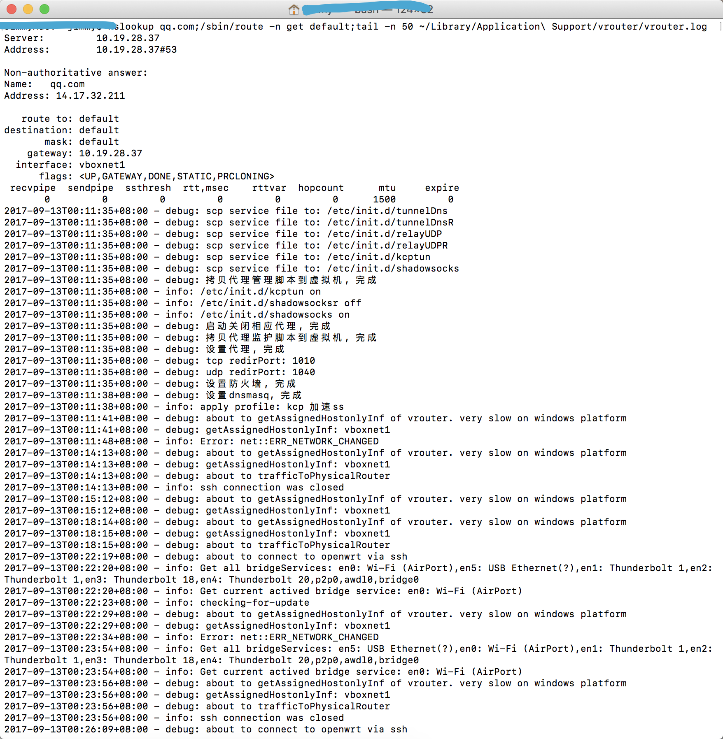The width and height of the screenshot is (723, 739).
Task: Click the 'Server: 10.19.28.37' line
Action: pyautogui.click(x=82, y=38)
